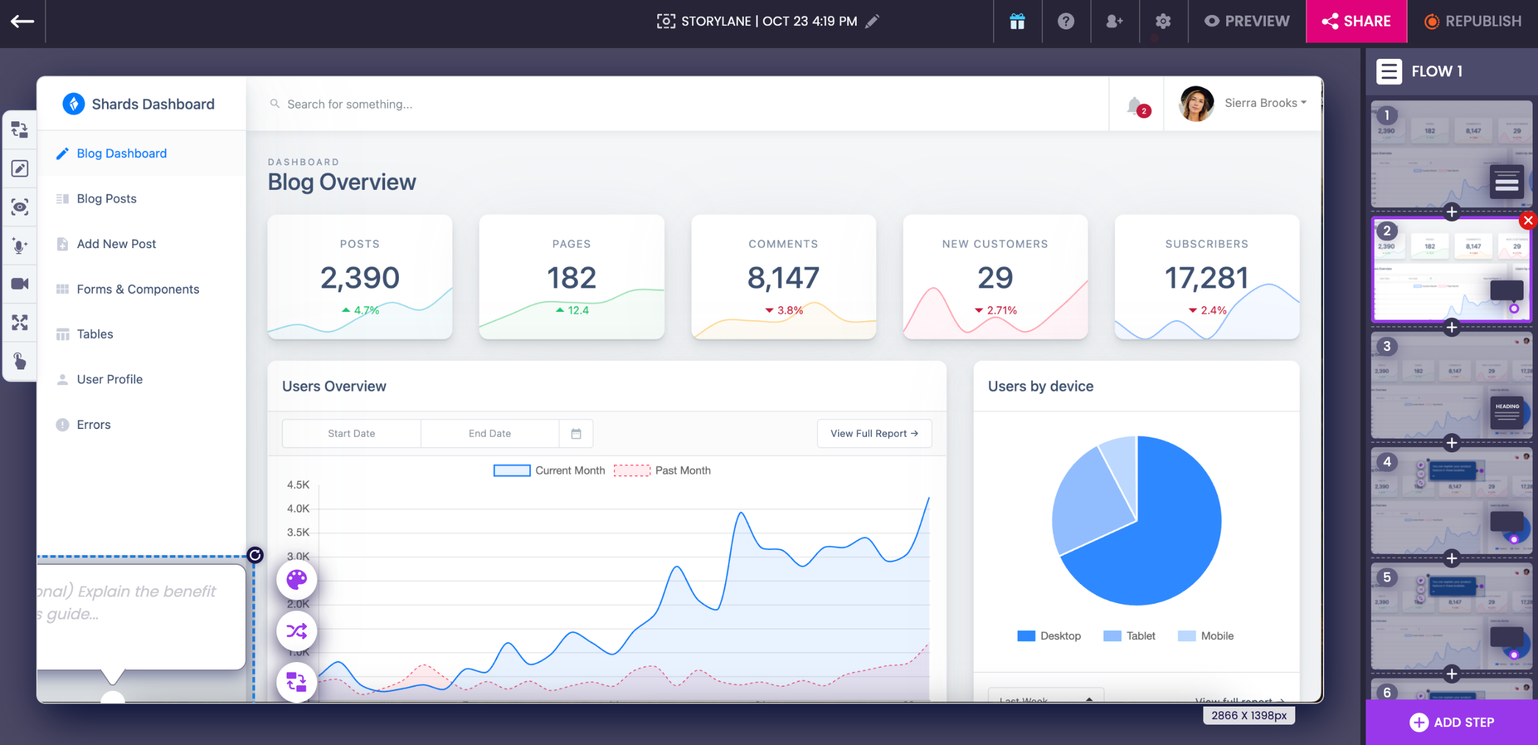Open the color palette theme button

tap(296, 580)
